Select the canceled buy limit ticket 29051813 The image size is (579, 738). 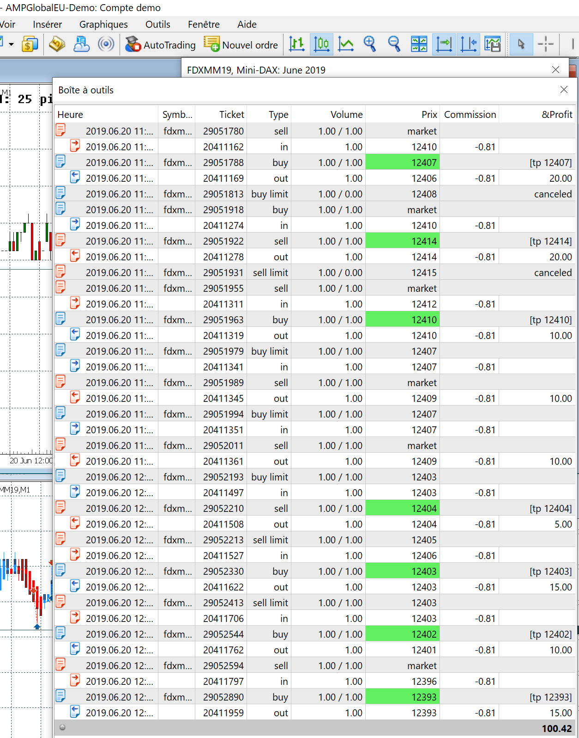click(x=315, y=194)
